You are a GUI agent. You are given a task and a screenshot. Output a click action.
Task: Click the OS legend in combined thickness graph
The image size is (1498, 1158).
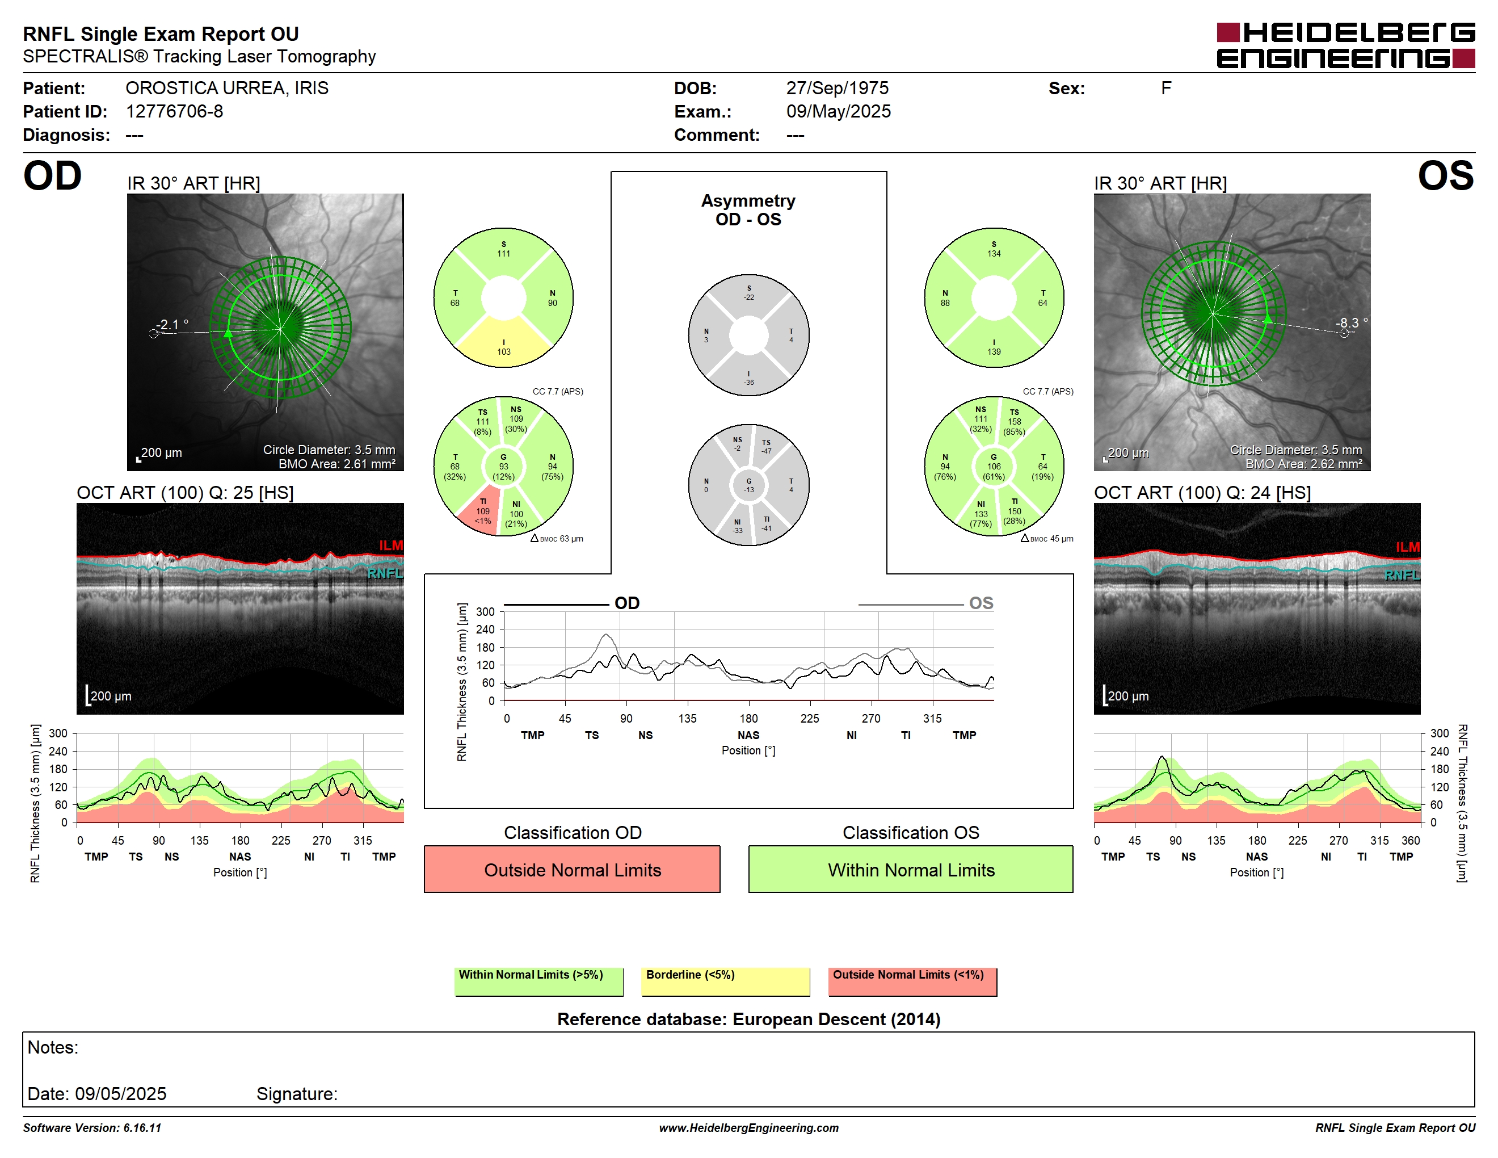click(x=926, y=603)
